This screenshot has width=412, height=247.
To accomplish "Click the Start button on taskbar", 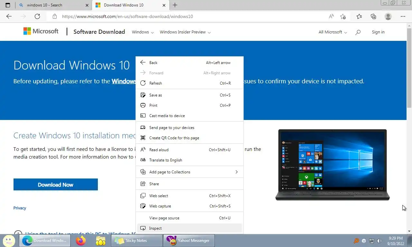I will point(9,241).
